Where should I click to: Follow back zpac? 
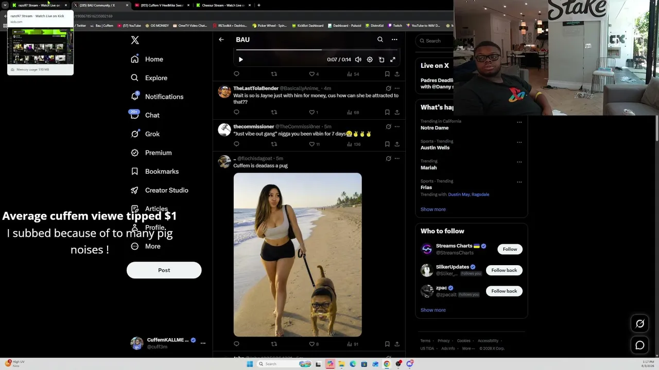504,291
